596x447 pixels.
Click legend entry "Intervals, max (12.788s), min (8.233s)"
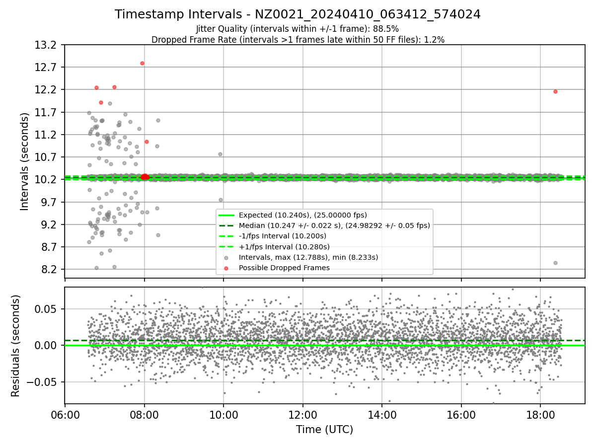tap(308, 257)
